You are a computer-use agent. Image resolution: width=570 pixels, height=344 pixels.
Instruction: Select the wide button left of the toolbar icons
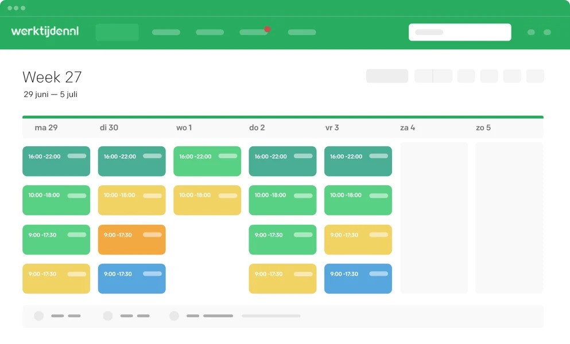[387, 76]
